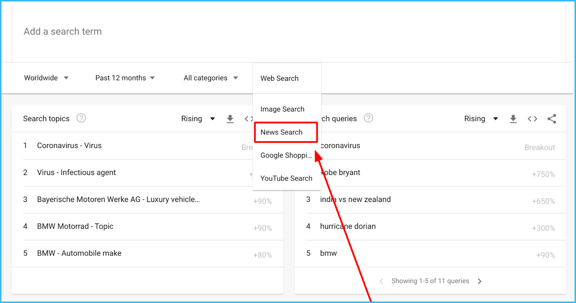Pick News Search in the dropdown
The image size is (576, 303).
click(x=286, y=132)
